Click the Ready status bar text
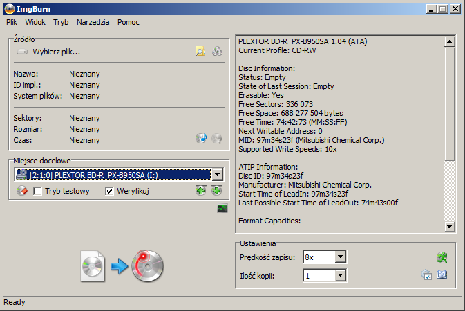Screen dimensions: 465x311 tap(15, 302)
